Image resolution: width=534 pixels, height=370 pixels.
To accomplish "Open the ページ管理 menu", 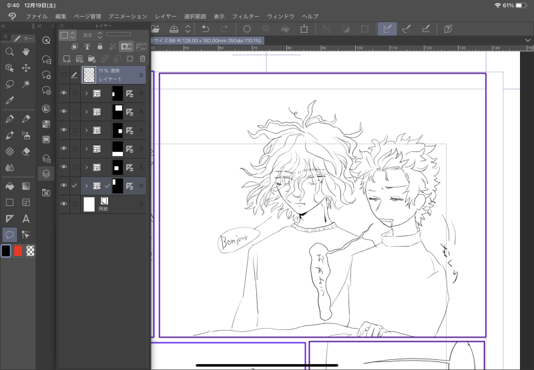I will 87,16.
